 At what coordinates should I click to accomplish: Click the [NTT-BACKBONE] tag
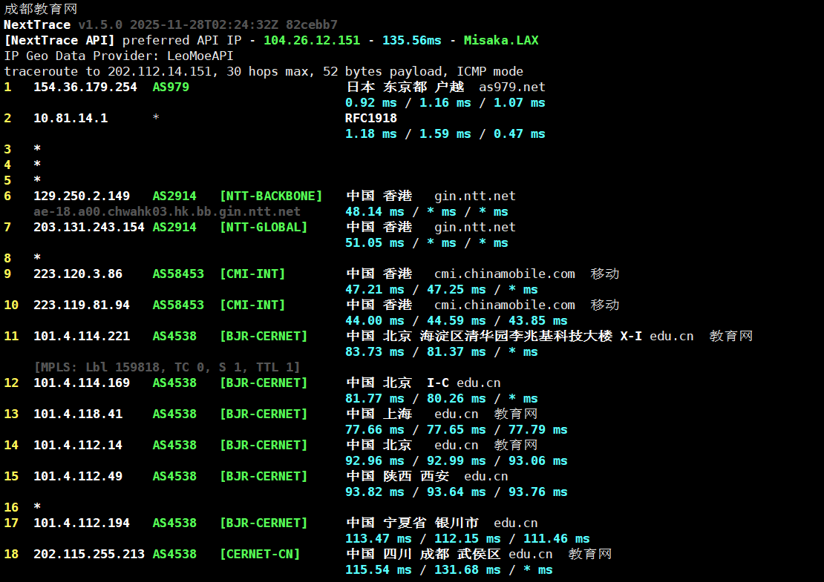[x=271, y=196]
